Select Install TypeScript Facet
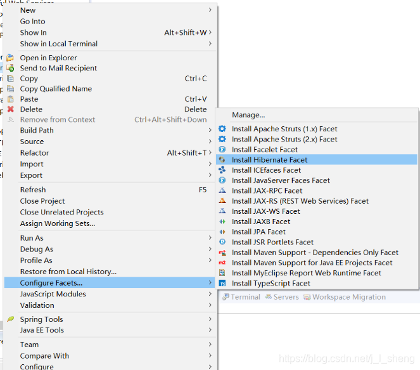The height and width of the screenshot is (370, 420). [x=317, y=283]
